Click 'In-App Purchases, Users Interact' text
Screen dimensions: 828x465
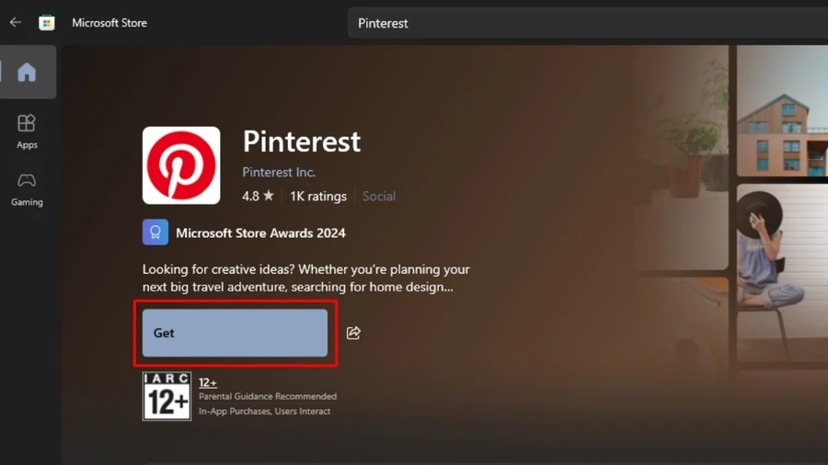(265, 411)
